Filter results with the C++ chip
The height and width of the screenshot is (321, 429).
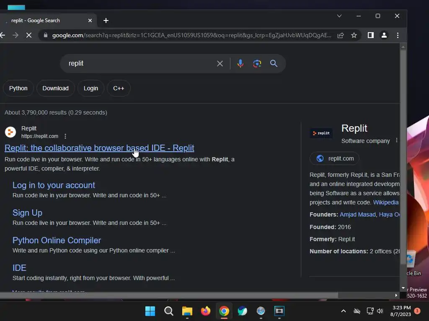click(119, 88)
